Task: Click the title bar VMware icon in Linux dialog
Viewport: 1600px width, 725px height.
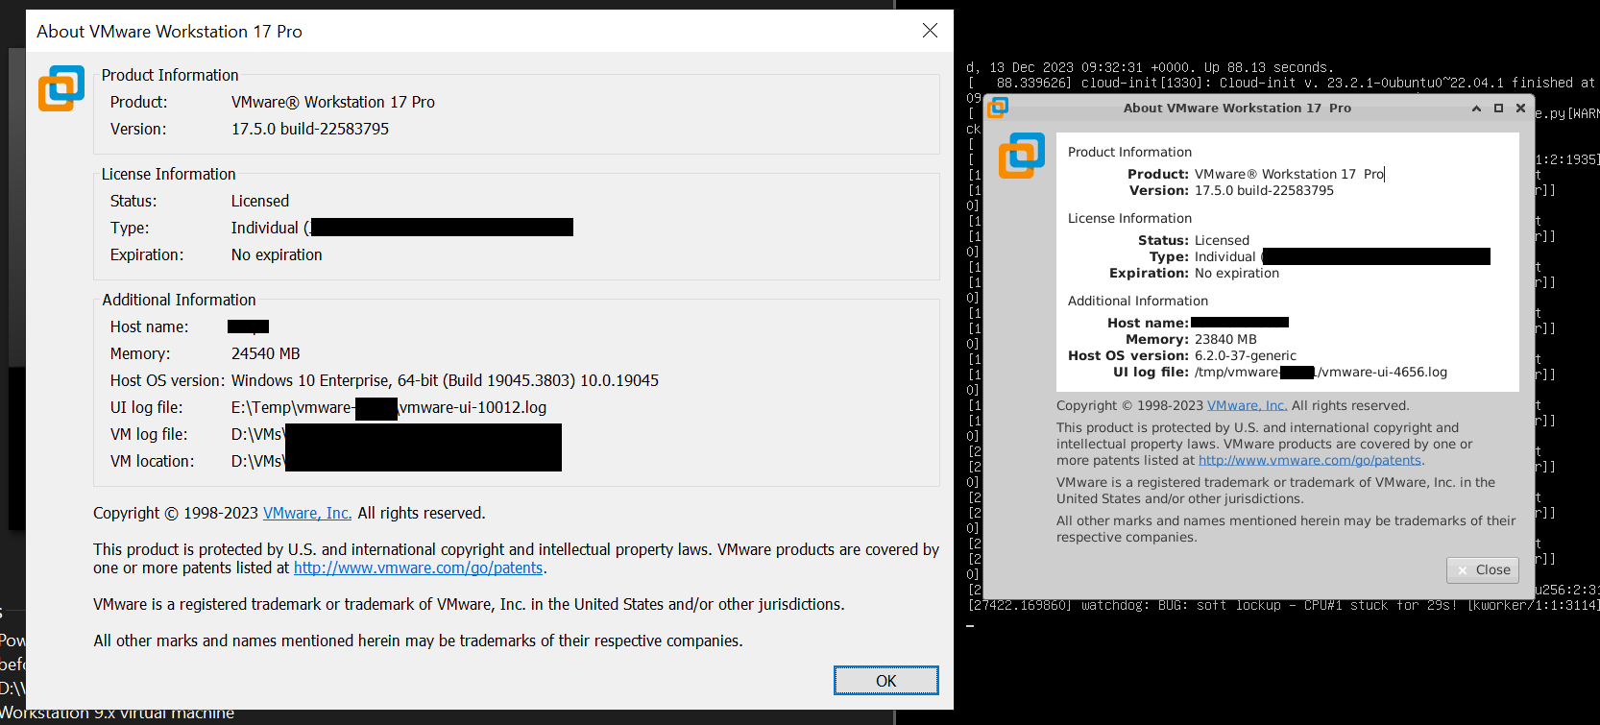Action: [999, 108]
